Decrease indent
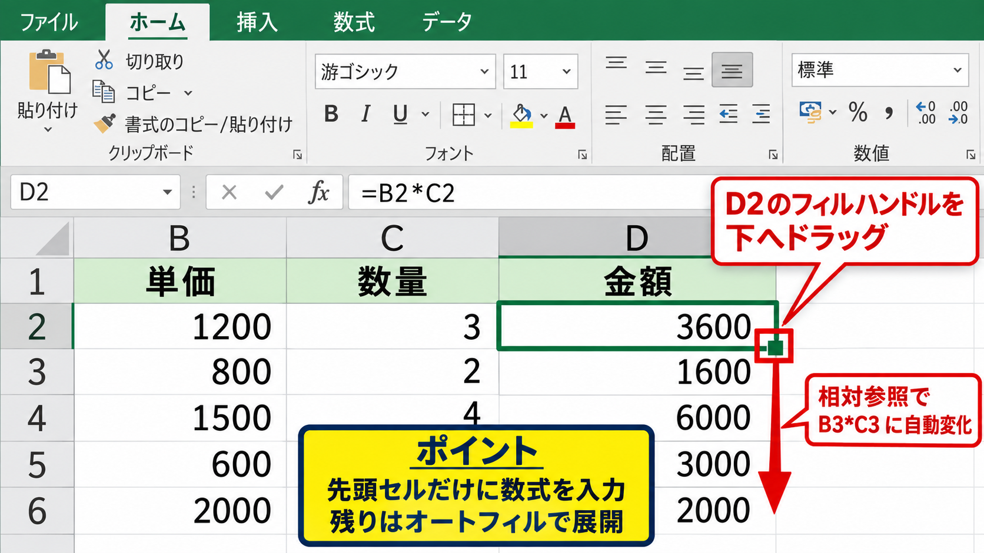984x553 pixels. point(729,114)
